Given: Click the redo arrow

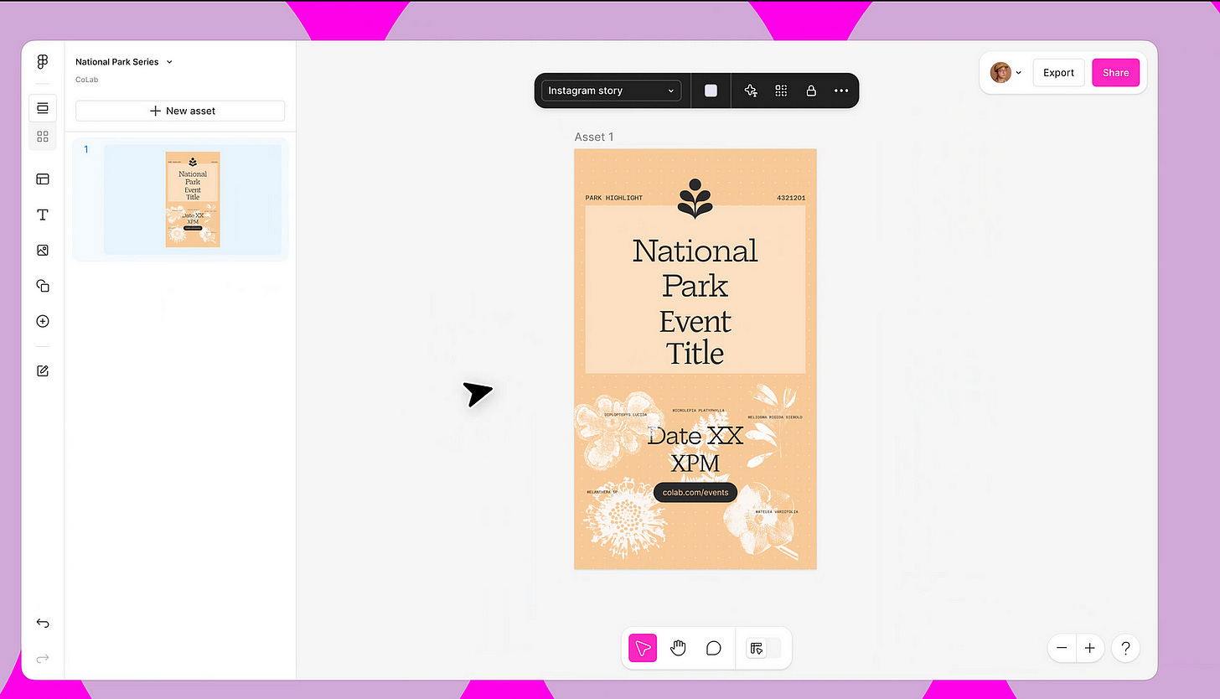Looking at the screenshot, I should point(43,659).
